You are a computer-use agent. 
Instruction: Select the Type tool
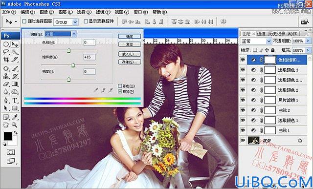click(x=15, y=100)
